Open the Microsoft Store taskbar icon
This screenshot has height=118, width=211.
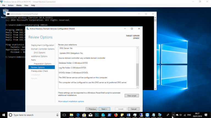click(84, 115)
